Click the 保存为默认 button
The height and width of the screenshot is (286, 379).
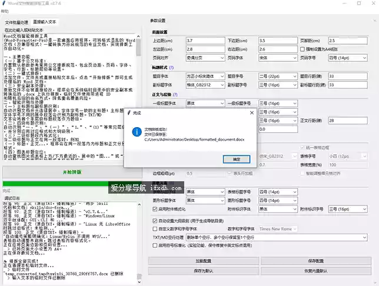click(x=203, y=271)
